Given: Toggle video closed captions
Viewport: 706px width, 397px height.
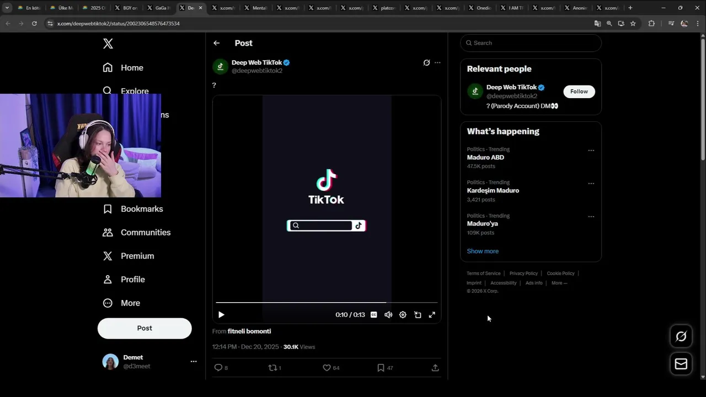Looking at the screenshot, I should coord(374,315).
